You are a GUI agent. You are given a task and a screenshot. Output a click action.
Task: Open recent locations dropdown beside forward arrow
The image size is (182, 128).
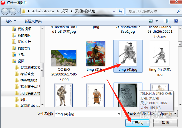tap(18, 11)
